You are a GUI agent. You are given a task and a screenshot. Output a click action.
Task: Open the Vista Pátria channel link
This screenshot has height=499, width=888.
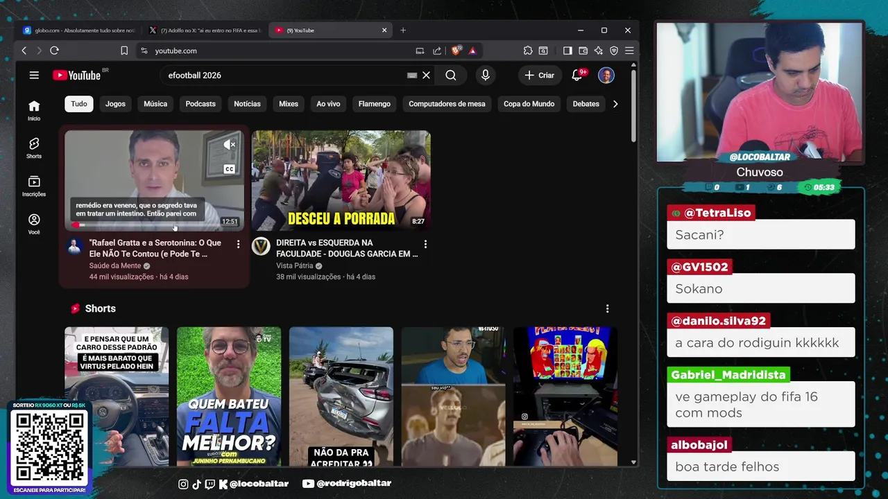click(295, 265)
